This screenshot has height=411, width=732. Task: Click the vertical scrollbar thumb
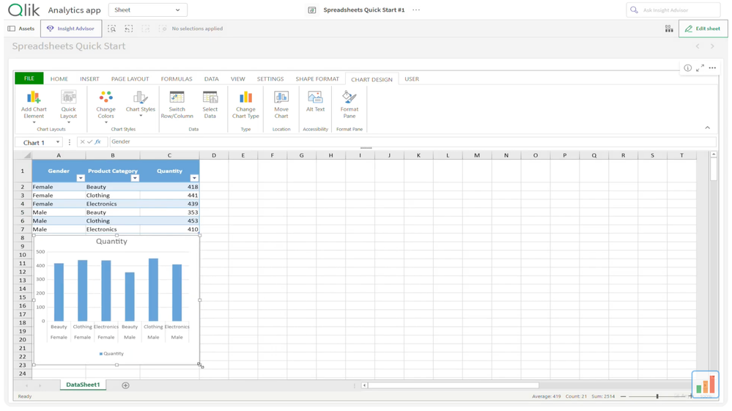click(x=714, y=169)
